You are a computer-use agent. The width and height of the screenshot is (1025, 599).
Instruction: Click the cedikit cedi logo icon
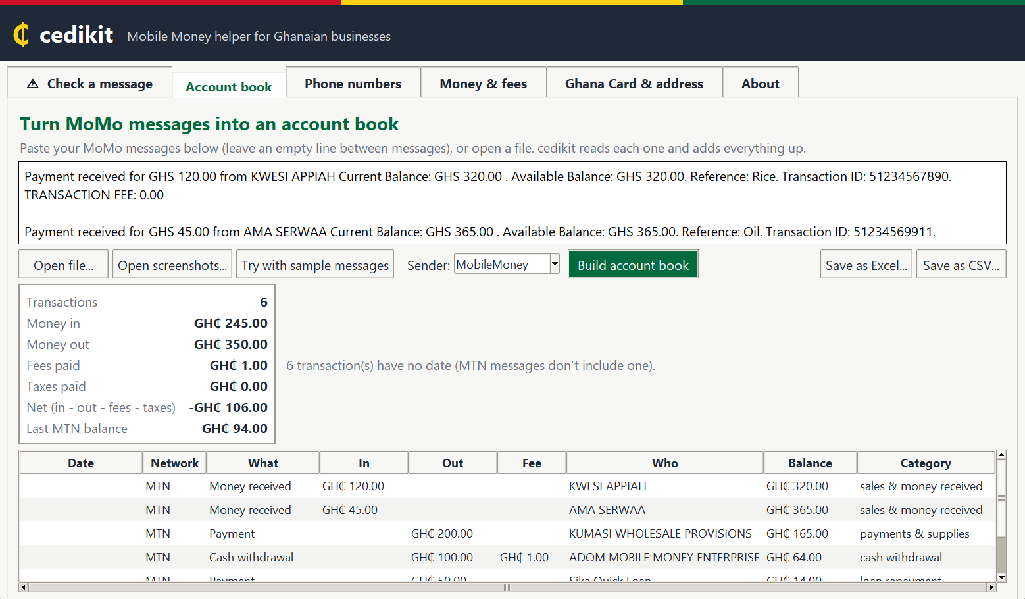pyautogui.click(x=21, y=35)
